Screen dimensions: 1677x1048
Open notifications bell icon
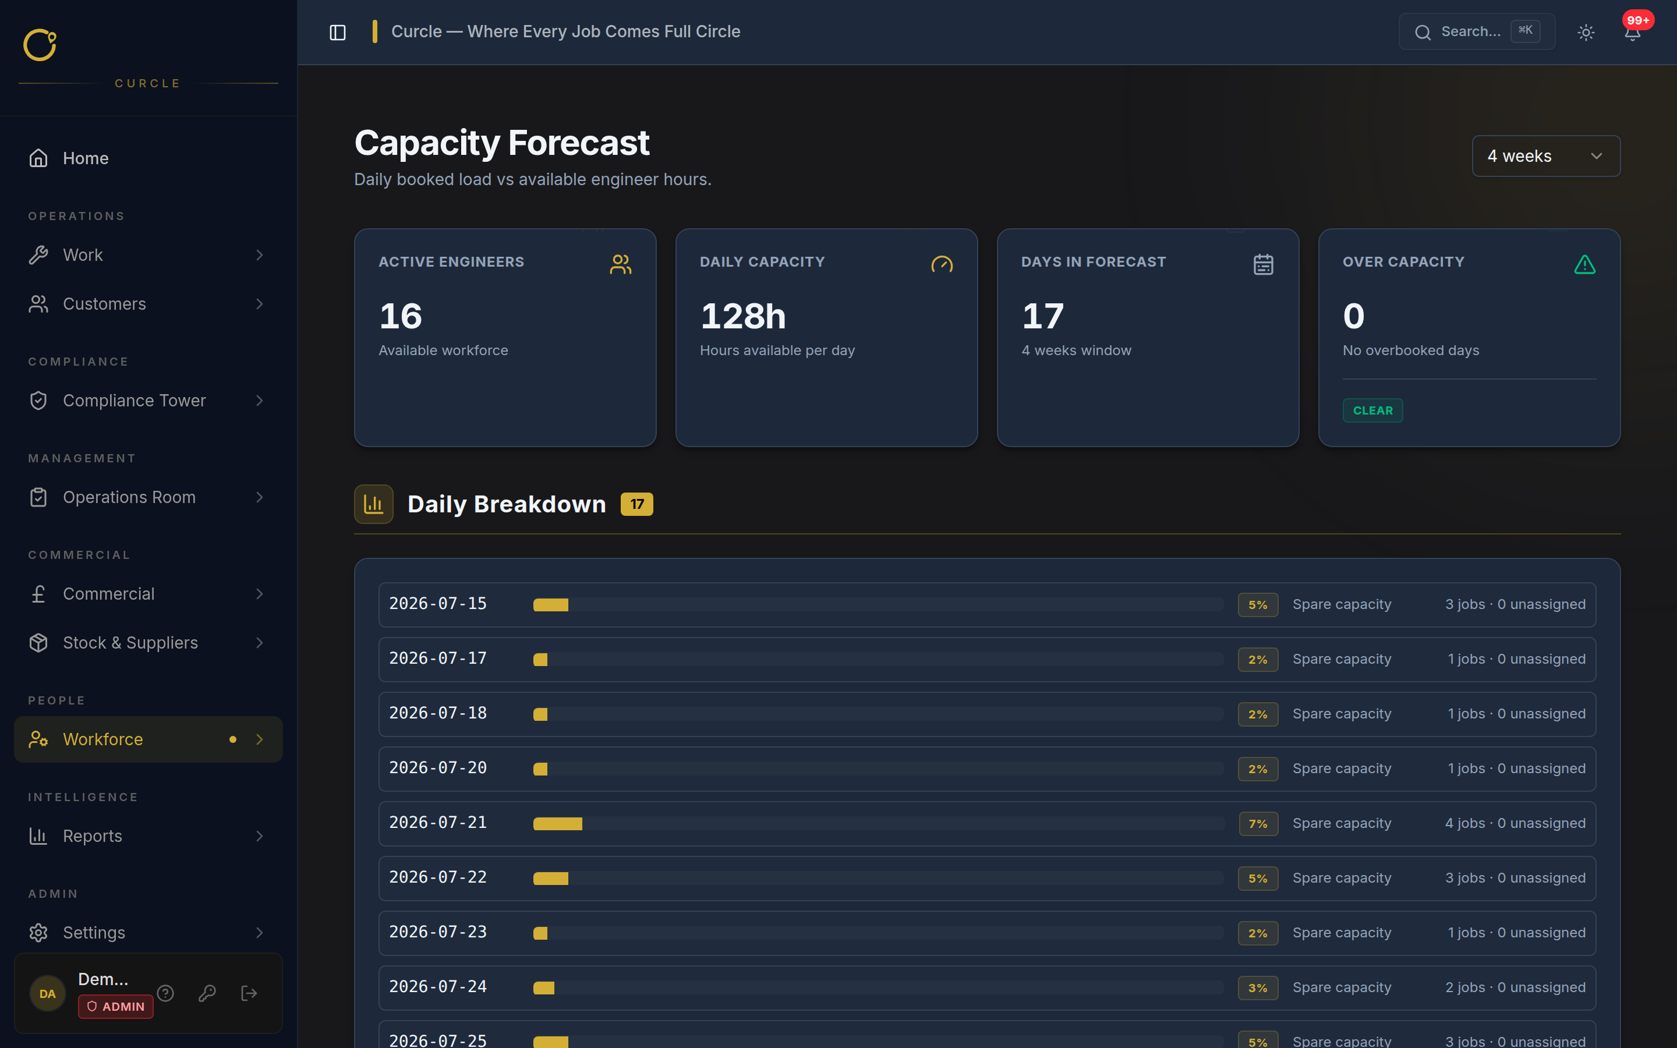[x=1632, y=33]
